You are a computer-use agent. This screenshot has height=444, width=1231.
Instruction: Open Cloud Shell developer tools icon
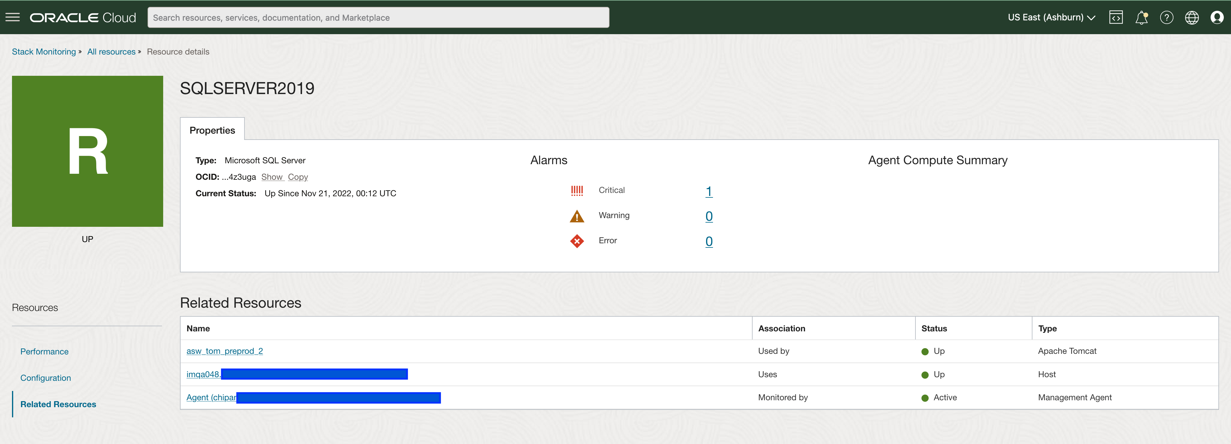(1116, 17)
